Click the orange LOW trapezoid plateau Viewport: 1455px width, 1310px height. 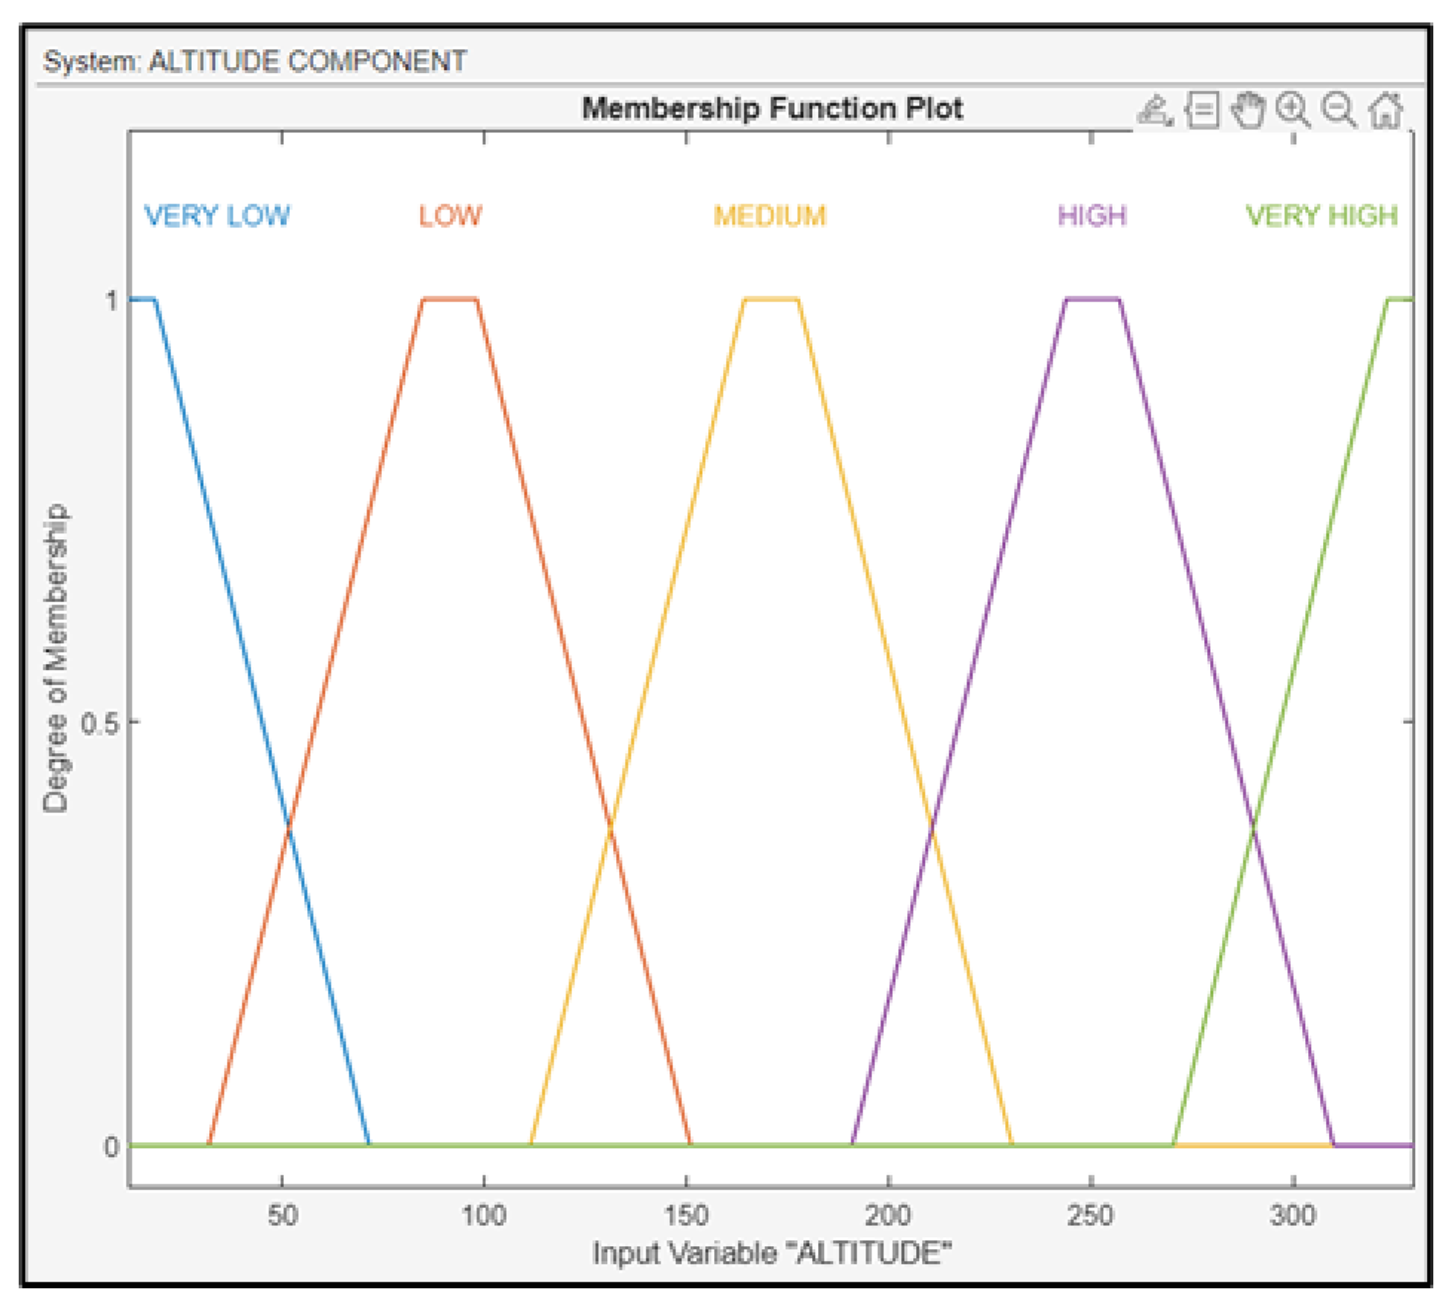pyautogui.click(x=450, y=300)
